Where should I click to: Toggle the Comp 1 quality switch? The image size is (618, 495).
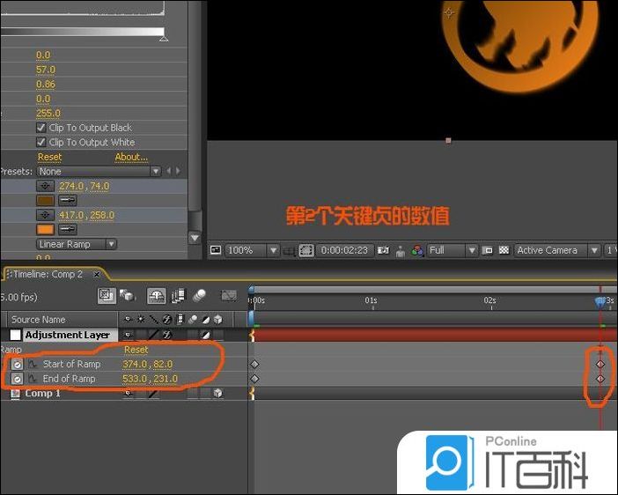[154, 393]
